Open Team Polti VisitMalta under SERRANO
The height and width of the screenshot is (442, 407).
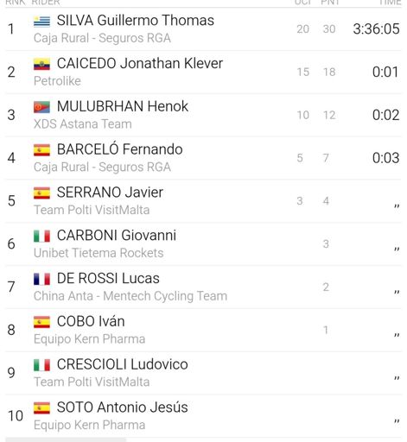click(x=92, y=210)
